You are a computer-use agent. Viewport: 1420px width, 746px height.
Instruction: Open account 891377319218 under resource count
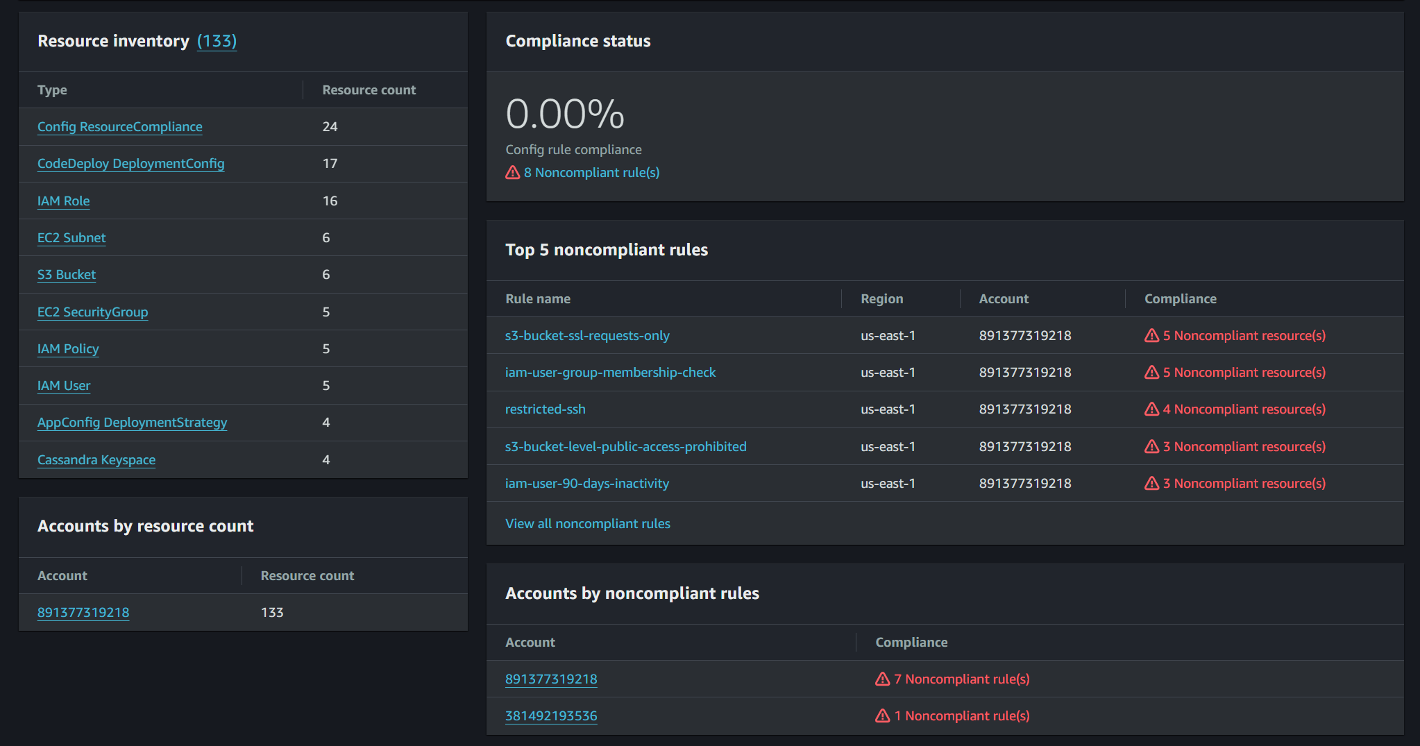click(x=83, y=613)
